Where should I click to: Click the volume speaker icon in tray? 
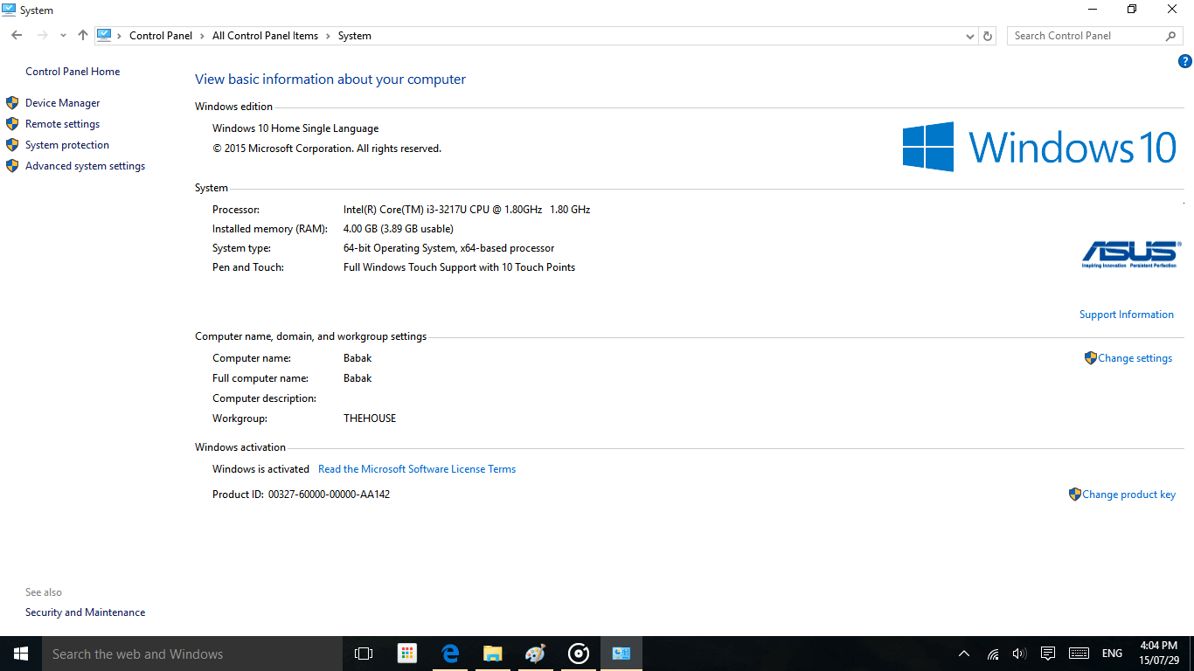pos(1018,654)
